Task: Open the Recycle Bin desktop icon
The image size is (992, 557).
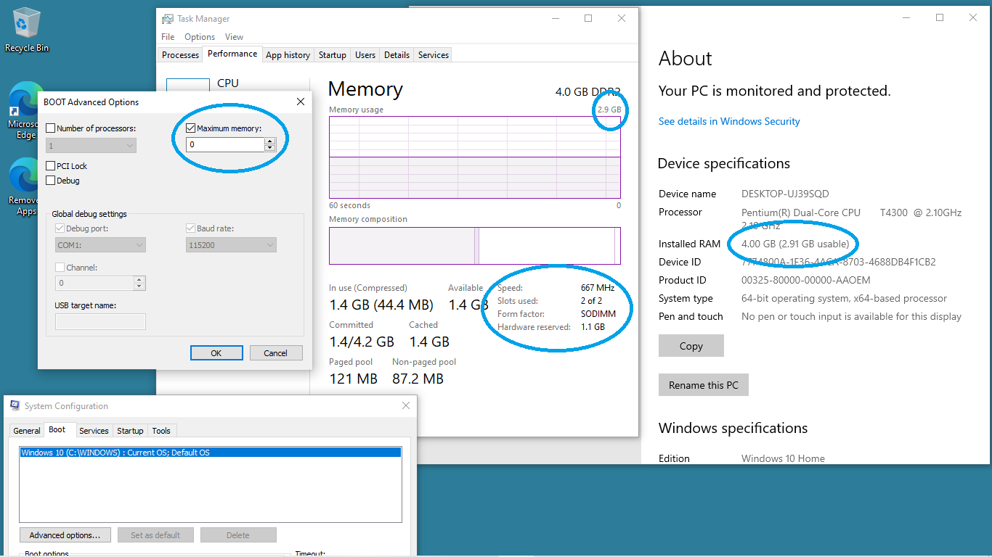Action: [x=27, y=29]
